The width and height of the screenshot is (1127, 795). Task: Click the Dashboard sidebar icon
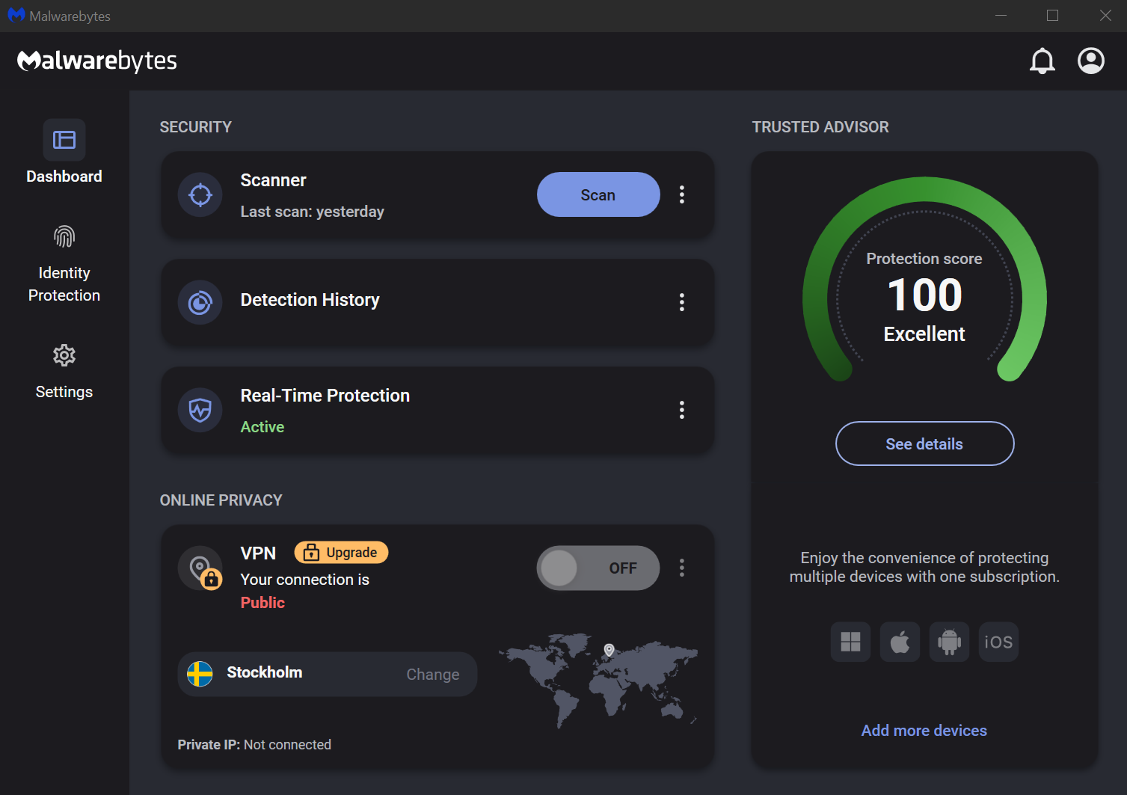[64, 140]
